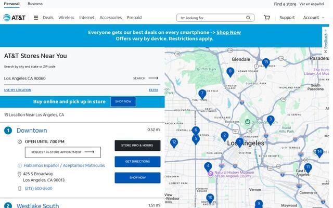The width and height of the screenshot is (333, 208).
Task: Open the Wireless menu
Action: point(66,18)
